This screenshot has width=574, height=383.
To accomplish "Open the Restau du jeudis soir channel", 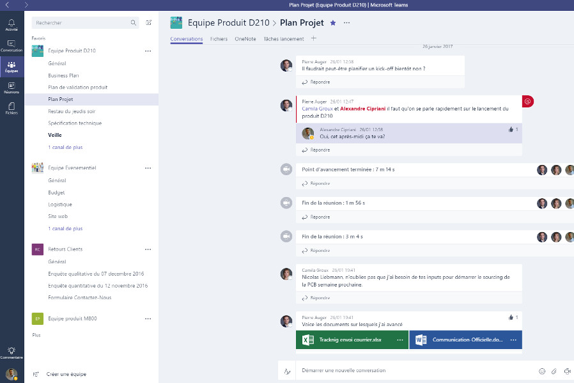I will [72, 111].
